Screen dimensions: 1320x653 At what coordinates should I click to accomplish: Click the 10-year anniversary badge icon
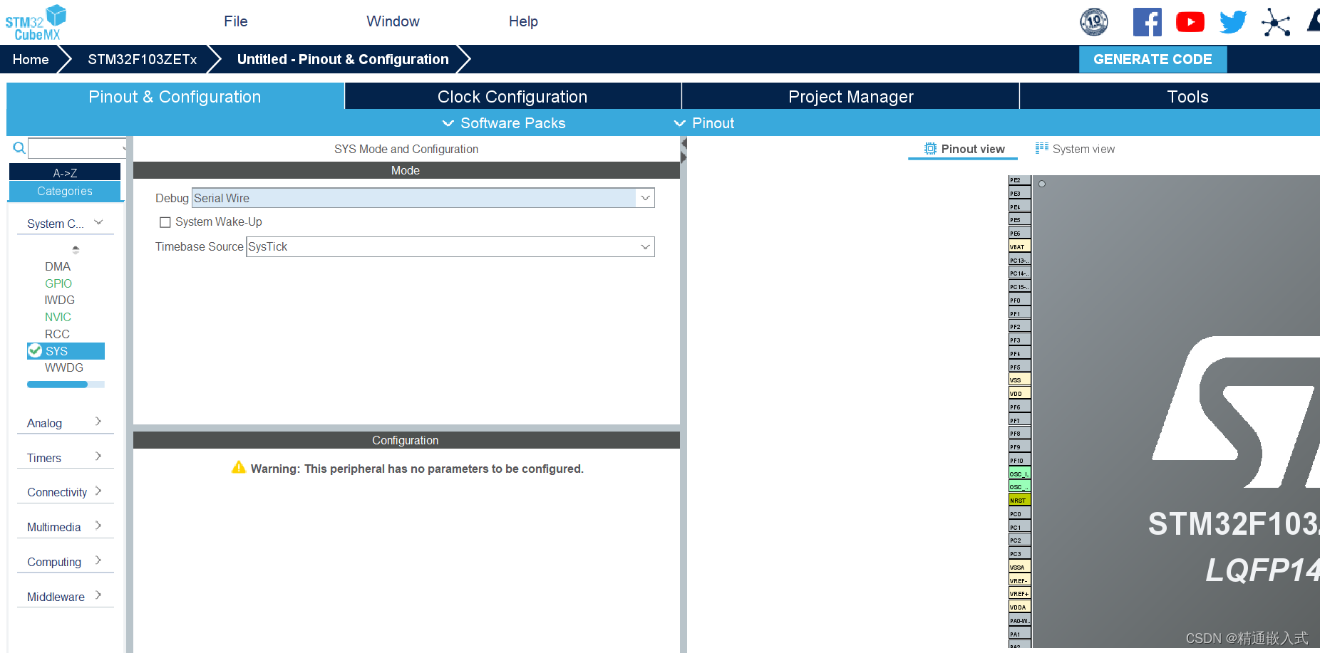pos(1094,22)
